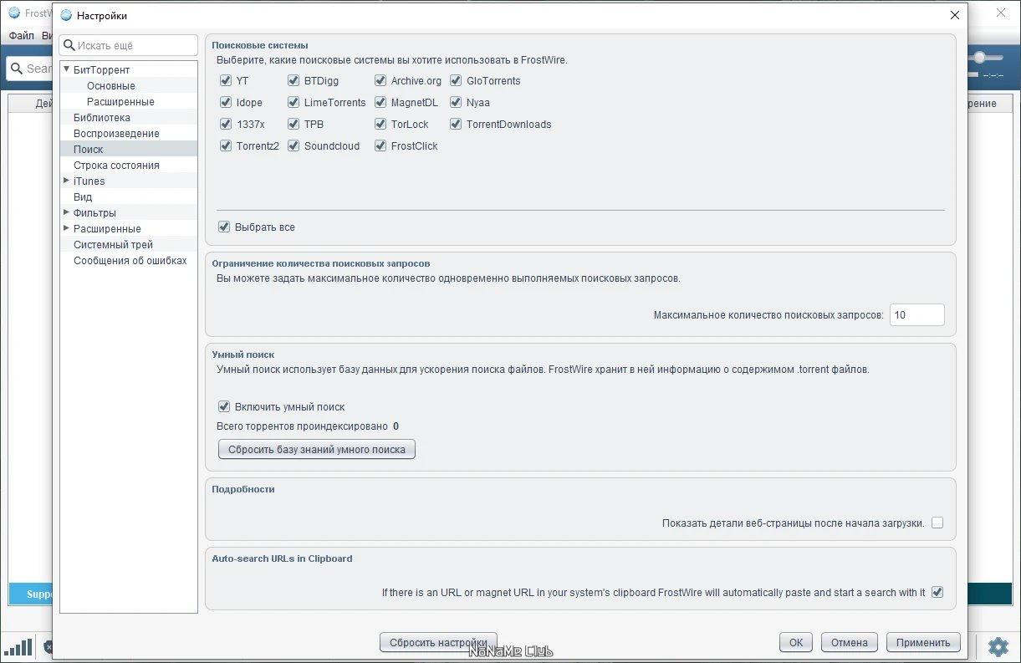Image resolution: width=1021 pixels, height=663 pixels.
Task: Toggle GloTorrents checkbox
Action: pos(456,81)
